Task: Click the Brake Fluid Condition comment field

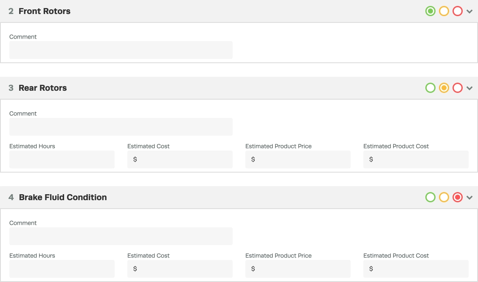Action: click(x=121, y=236)
